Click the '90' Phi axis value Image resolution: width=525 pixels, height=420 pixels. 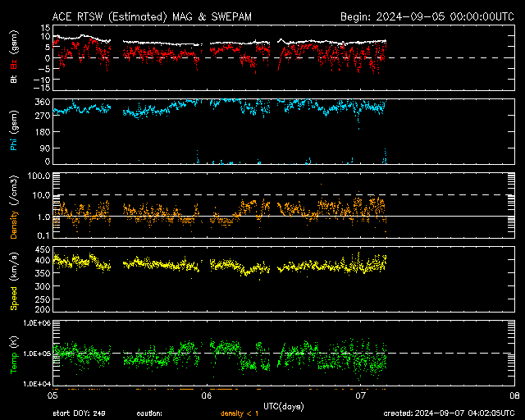(x=45, y=148)
